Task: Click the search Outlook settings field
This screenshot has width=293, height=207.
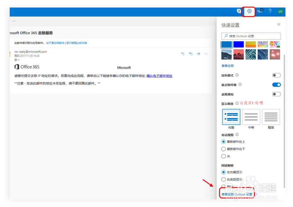Action: point(251,36)
